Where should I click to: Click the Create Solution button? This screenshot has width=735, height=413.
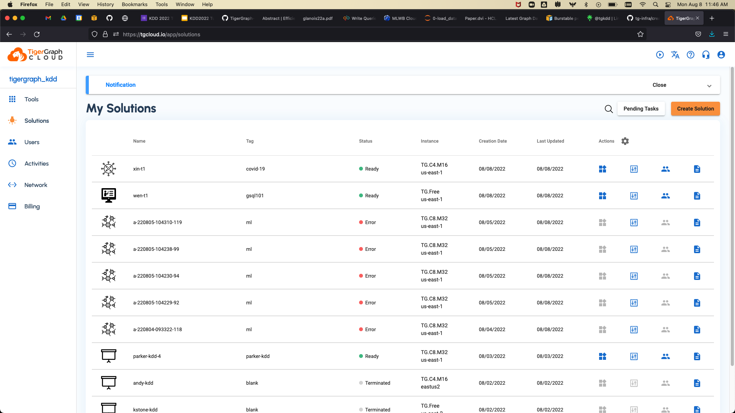(x=695, y=109)
